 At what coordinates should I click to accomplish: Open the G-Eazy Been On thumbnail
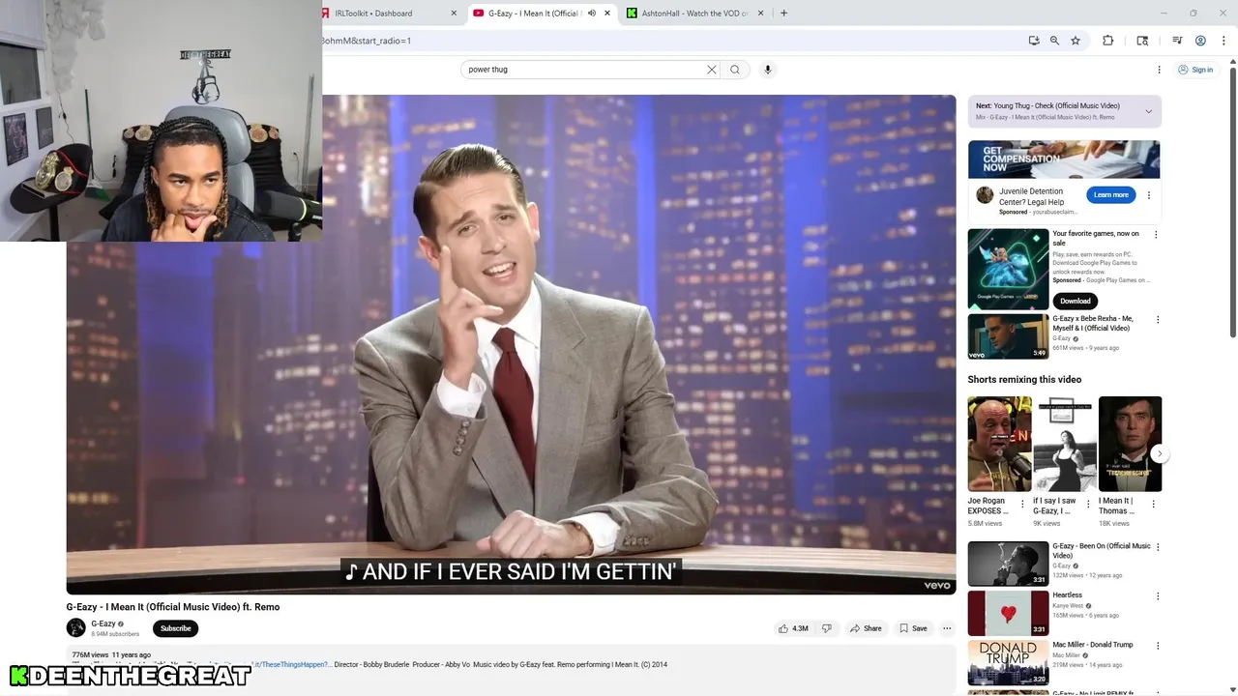[1008, 564]
